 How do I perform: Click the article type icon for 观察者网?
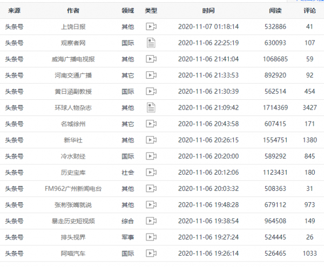(x=151, y=43)
